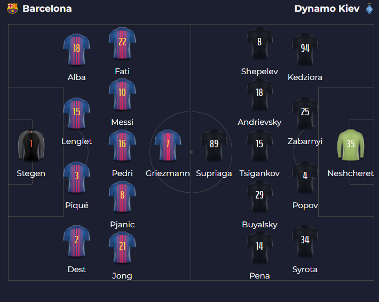Select Jong's number 21 shirt
Screen dimensions: 379x302
[x=122, y=248]
